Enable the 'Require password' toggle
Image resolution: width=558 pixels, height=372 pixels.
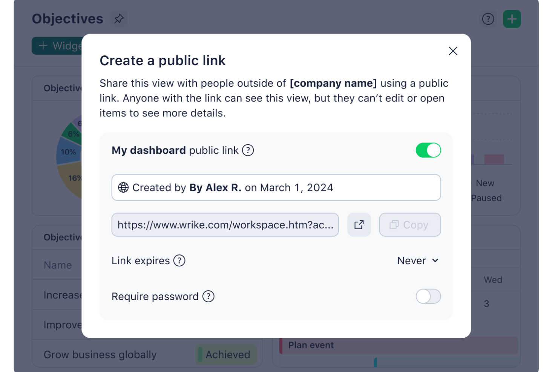(x=428, y=296)
